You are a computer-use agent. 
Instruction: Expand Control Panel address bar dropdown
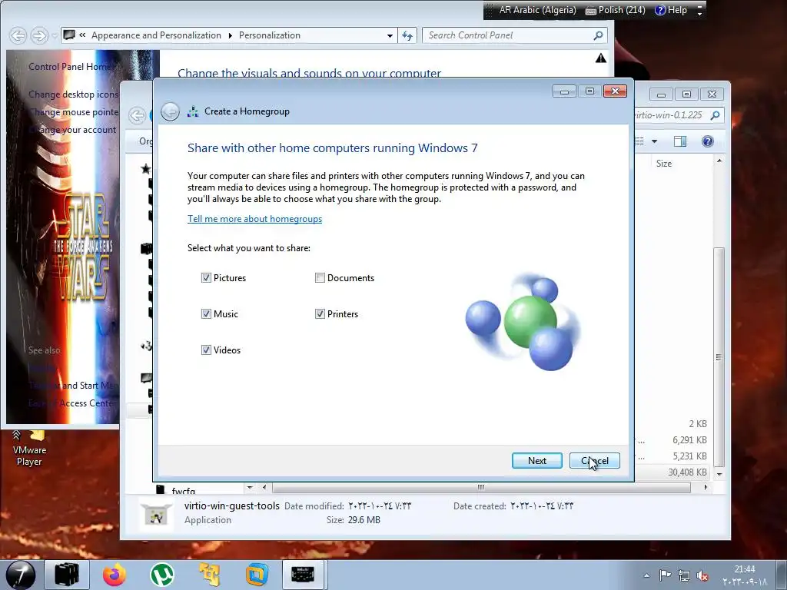[x=390, y=35]
